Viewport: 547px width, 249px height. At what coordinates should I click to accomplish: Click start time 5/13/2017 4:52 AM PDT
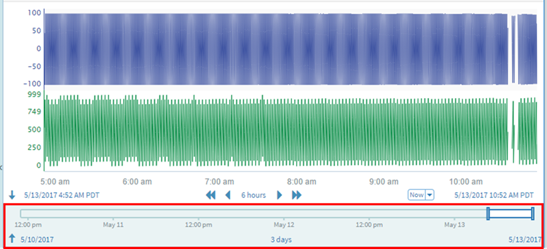62,195
